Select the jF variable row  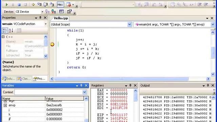[x=43, y=119]
